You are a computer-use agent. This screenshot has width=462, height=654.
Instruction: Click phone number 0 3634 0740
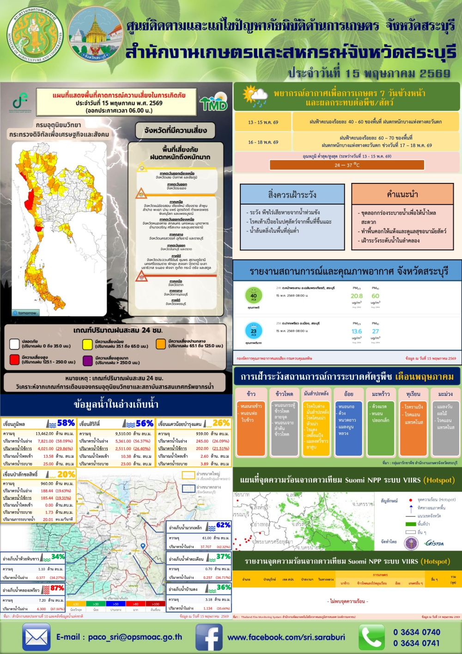[417, 632]
